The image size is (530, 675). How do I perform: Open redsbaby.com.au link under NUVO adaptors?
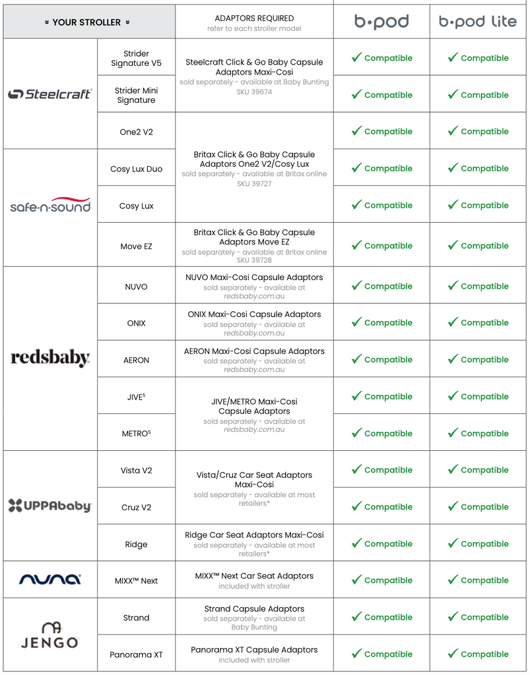(254, 297)
